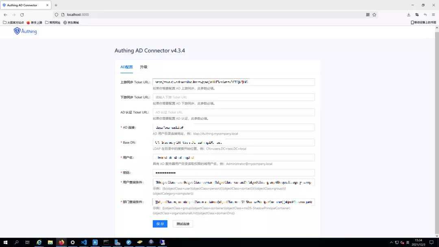Click the shield icon in the address bar
The width and height of the screenshot is (439, 247).
click(57, 15)
